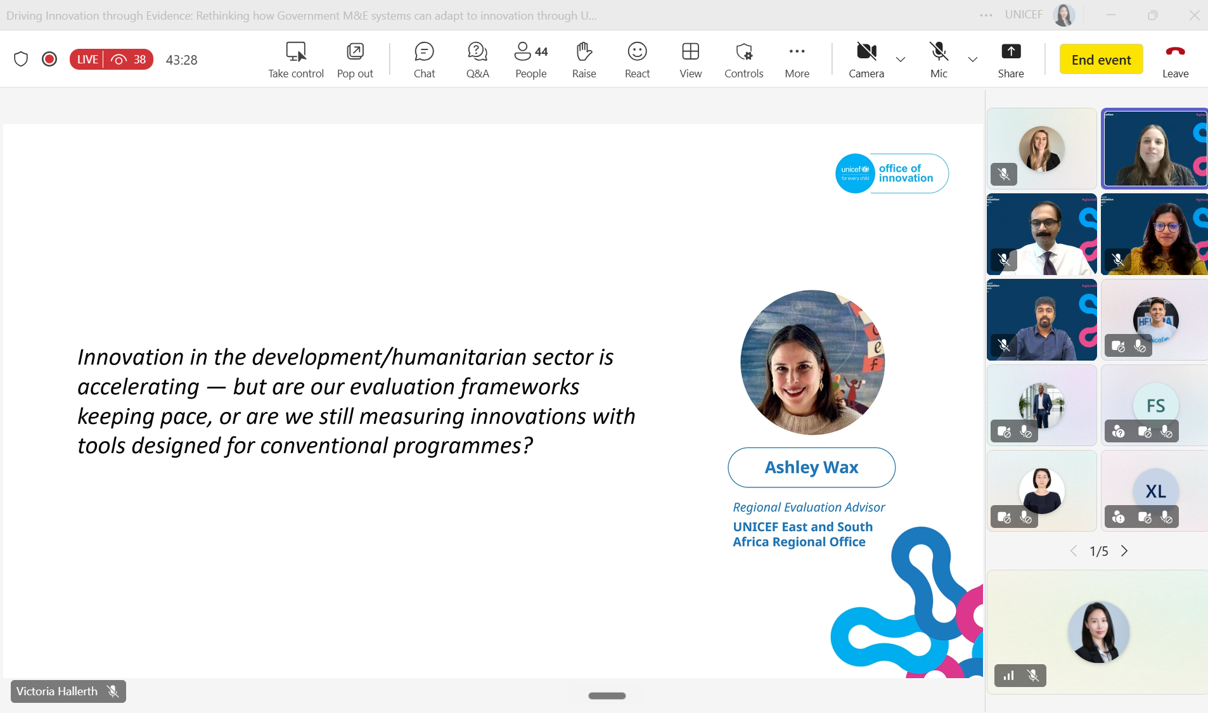Go to the previous participants page
1208x713 pixels.
coord(1074,551)
